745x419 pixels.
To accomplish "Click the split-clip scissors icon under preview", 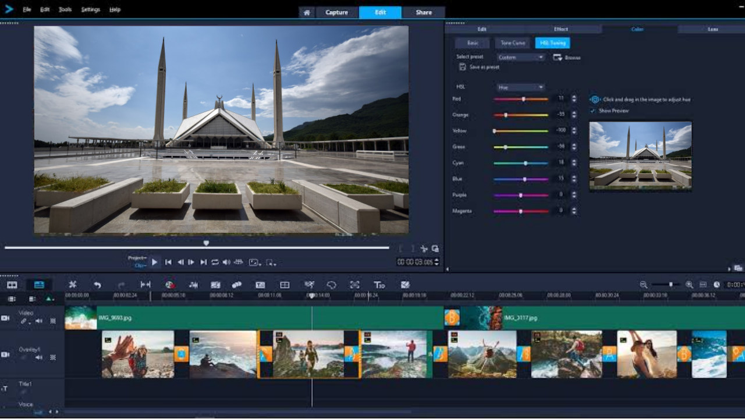I will click(424, 248).
